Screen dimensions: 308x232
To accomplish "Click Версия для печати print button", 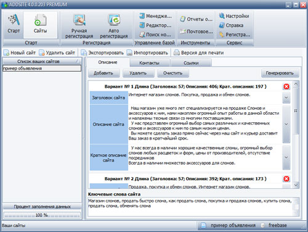I will pos(198,53).
